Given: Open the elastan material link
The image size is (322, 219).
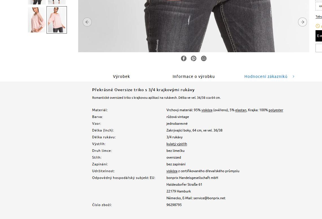Looking at the screenshot, I should 241,110.
